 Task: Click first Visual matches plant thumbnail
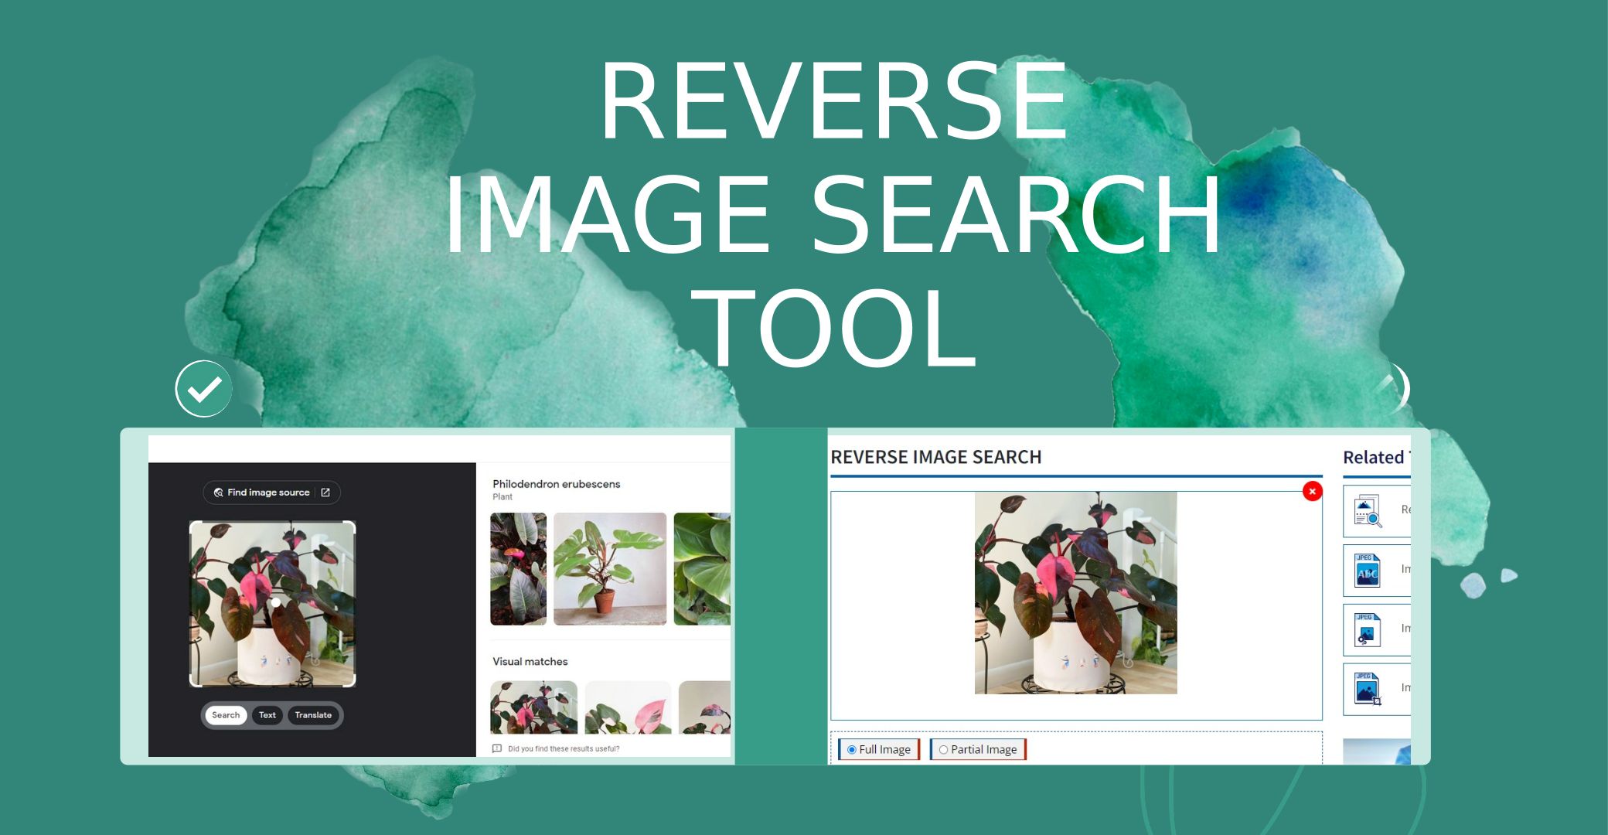pyautogui.click(x=533, y=707)
